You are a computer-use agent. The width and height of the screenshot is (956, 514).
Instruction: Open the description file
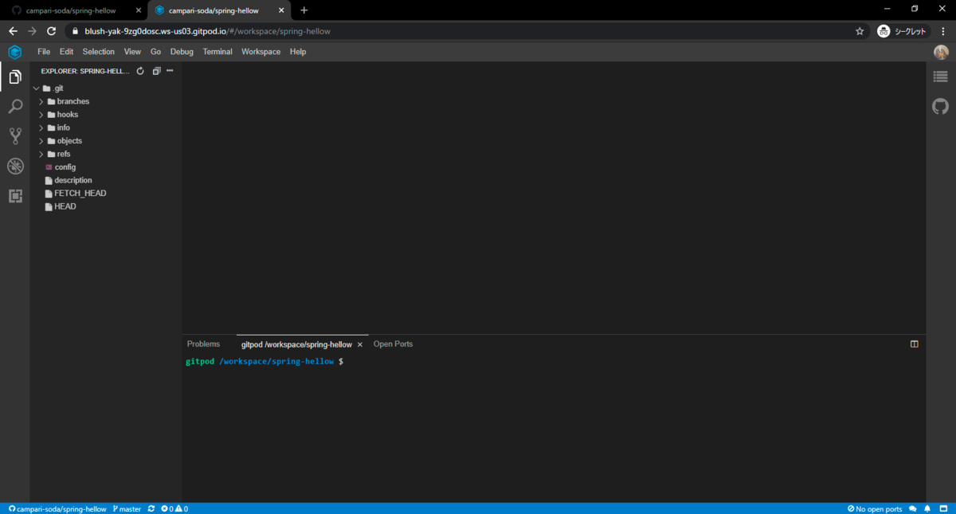73,180
